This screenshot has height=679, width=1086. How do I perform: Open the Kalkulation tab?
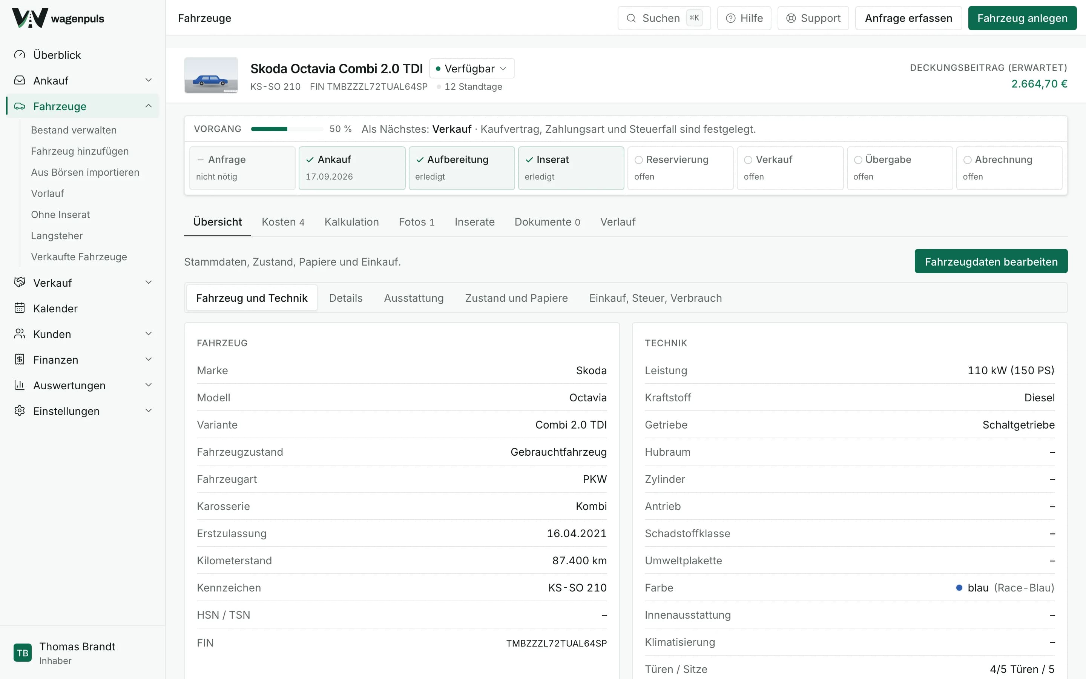tap(351, 222)
